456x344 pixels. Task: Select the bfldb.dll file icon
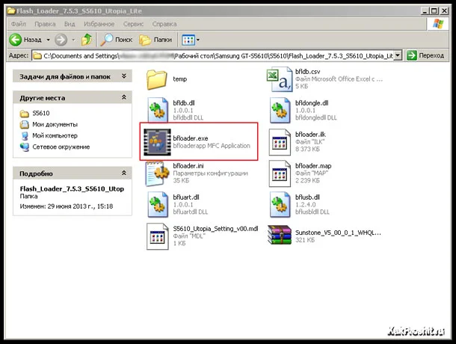point(158,109)
